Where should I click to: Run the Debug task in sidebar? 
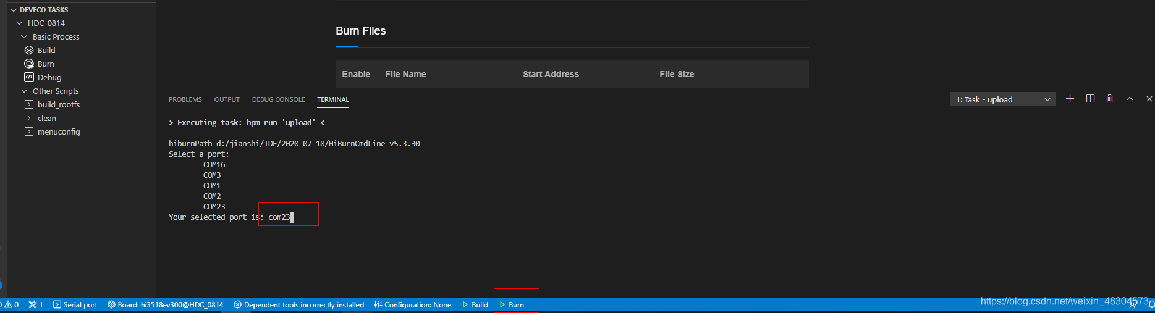[x=49, y=78]
